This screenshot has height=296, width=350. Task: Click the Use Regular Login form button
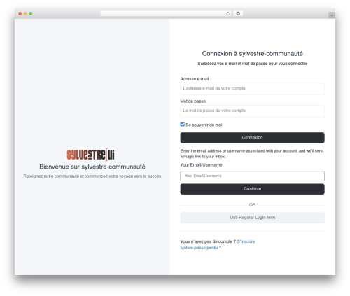point(252,218)
